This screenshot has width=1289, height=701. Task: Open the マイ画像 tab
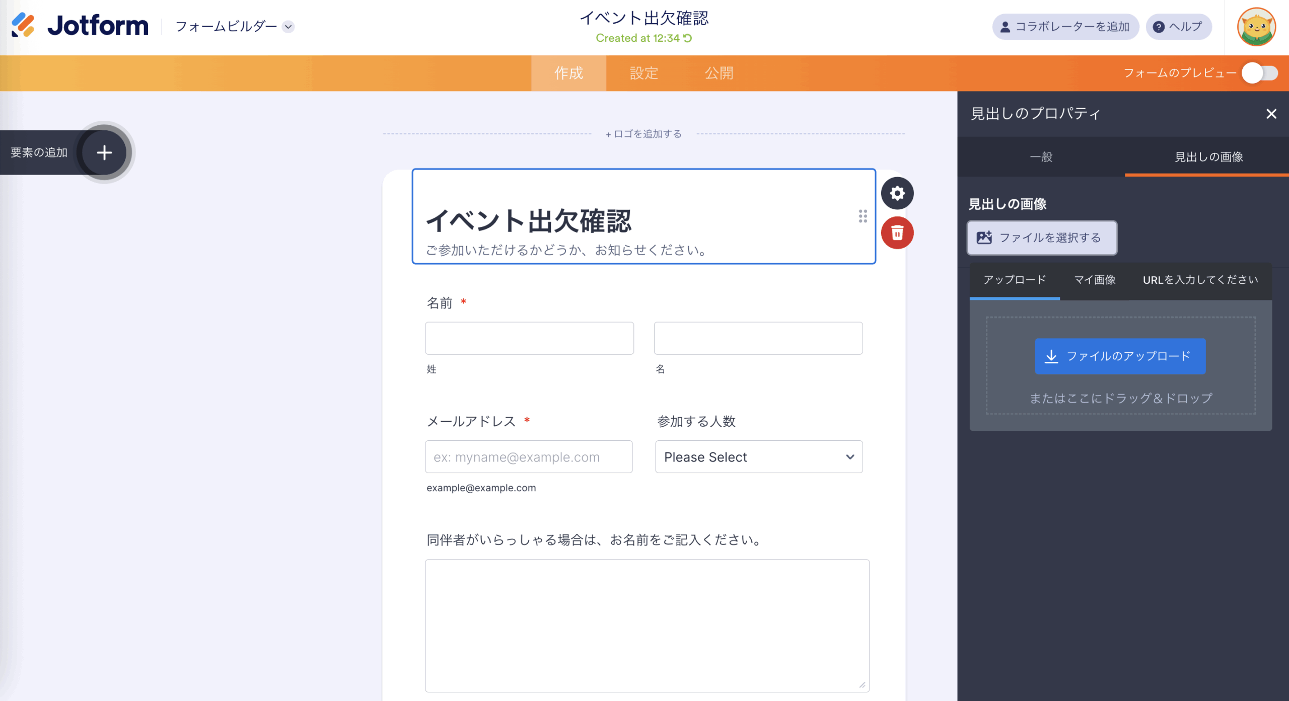pyautogui.click(x=1095, y=280)
